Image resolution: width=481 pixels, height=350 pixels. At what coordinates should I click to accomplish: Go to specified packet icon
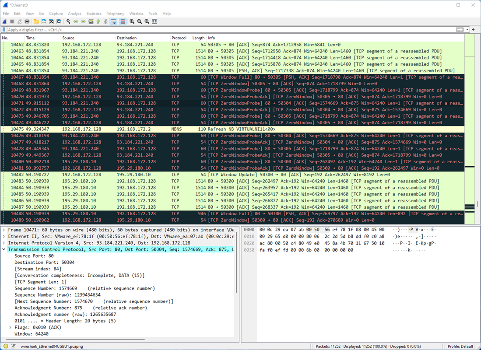pyautogui.click(x=91, y=21)
